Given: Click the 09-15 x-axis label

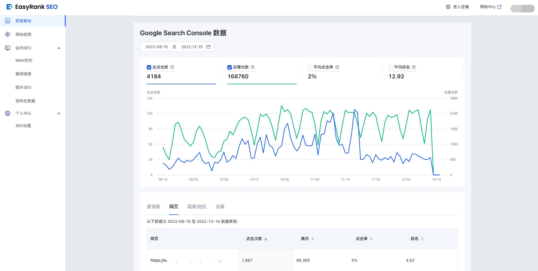Looking at the screenshot, I should click(163, 179).
